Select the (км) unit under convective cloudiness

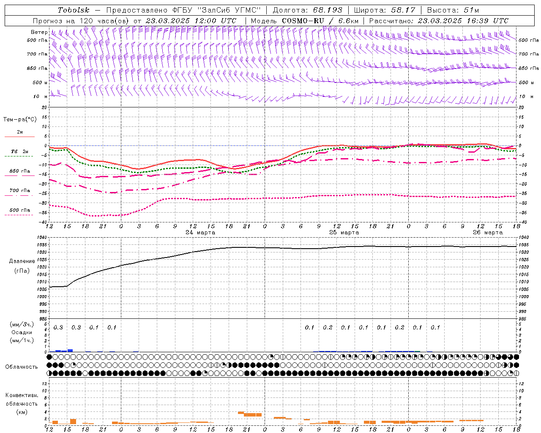coord(22,411)
